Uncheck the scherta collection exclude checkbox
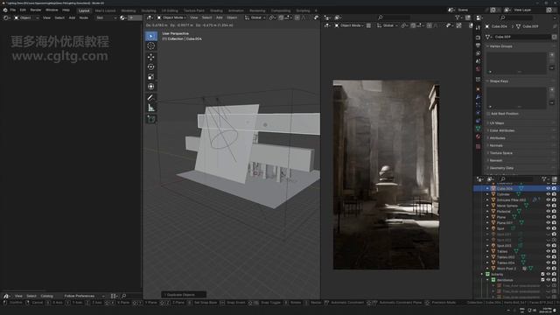The height and width of the screenshot is (315, 560). click(542, 274)
